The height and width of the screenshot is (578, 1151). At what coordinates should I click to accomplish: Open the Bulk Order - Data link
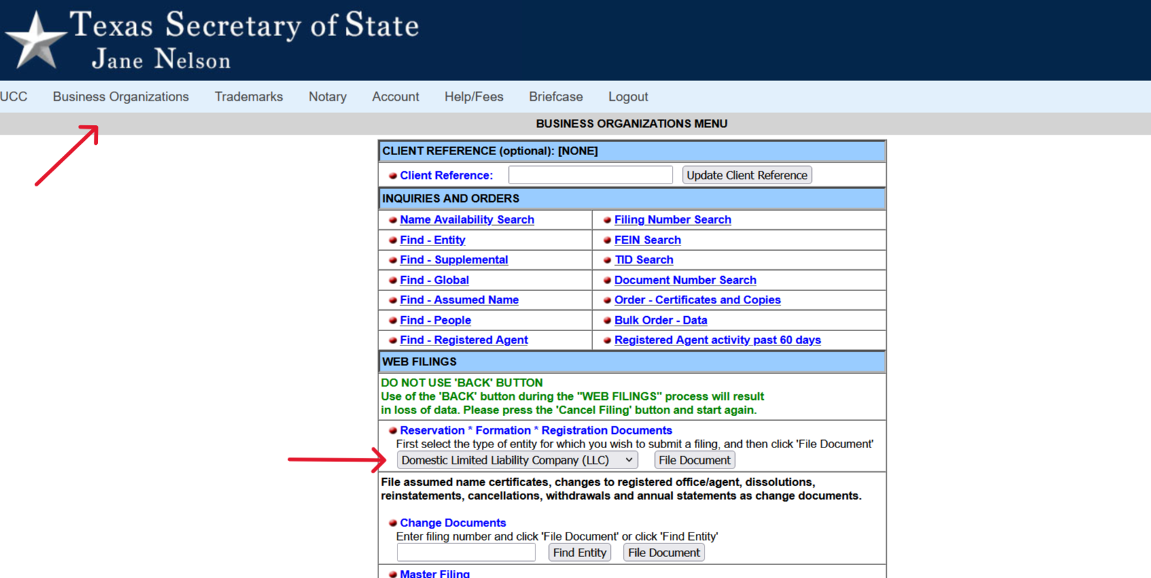(660, 320)
